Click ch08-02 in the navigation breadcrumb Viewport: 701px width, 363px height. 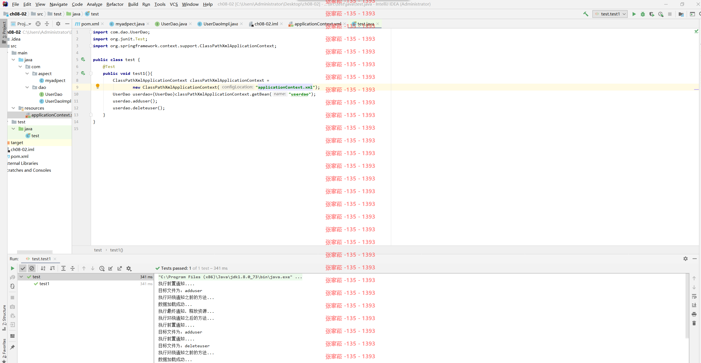click(x=18, y=14)
